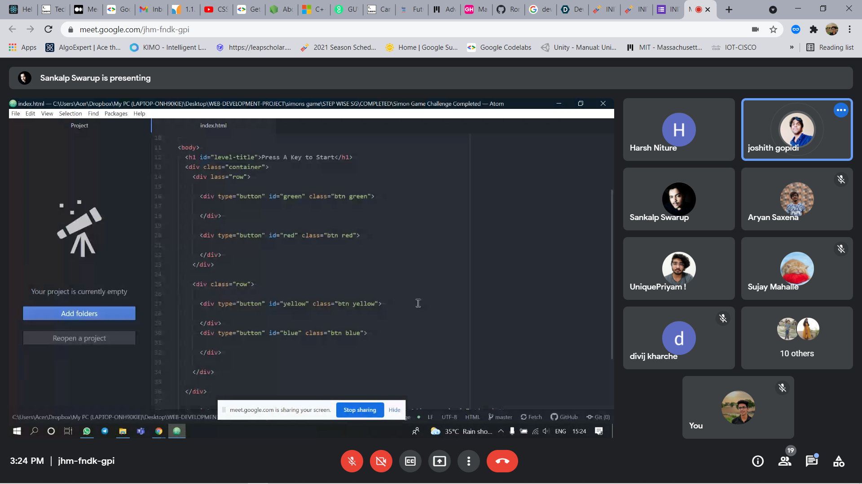Open the chat with everyone panel
This screenshot has width=862, height=484.
[811, 461]
